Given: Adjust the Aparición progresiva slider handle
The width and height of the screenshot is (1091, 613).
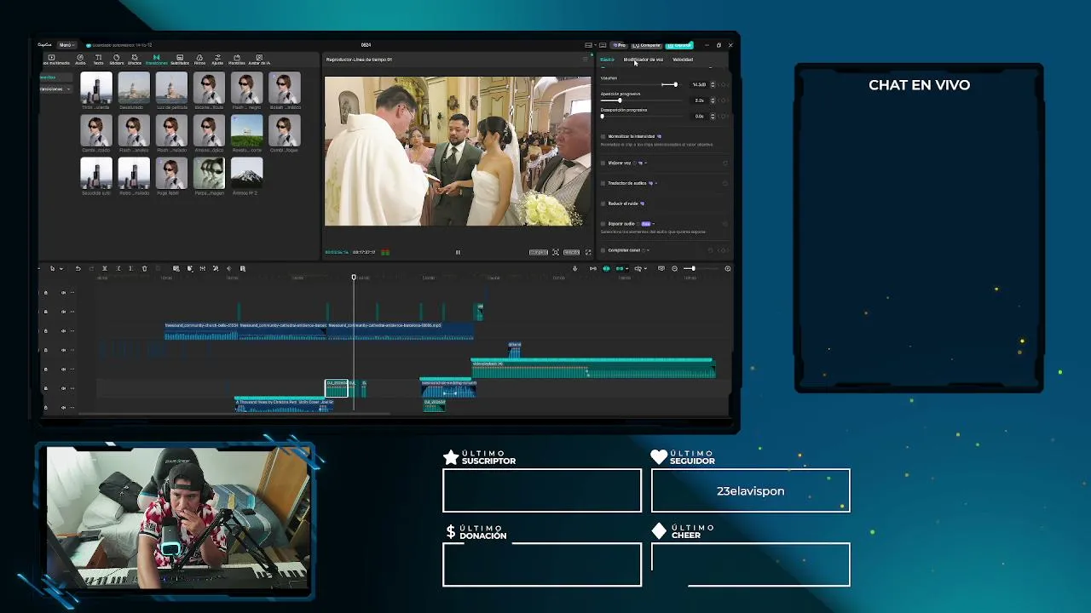Looking at the screenshot, I should pyautogui.click(x=620, y=100).
